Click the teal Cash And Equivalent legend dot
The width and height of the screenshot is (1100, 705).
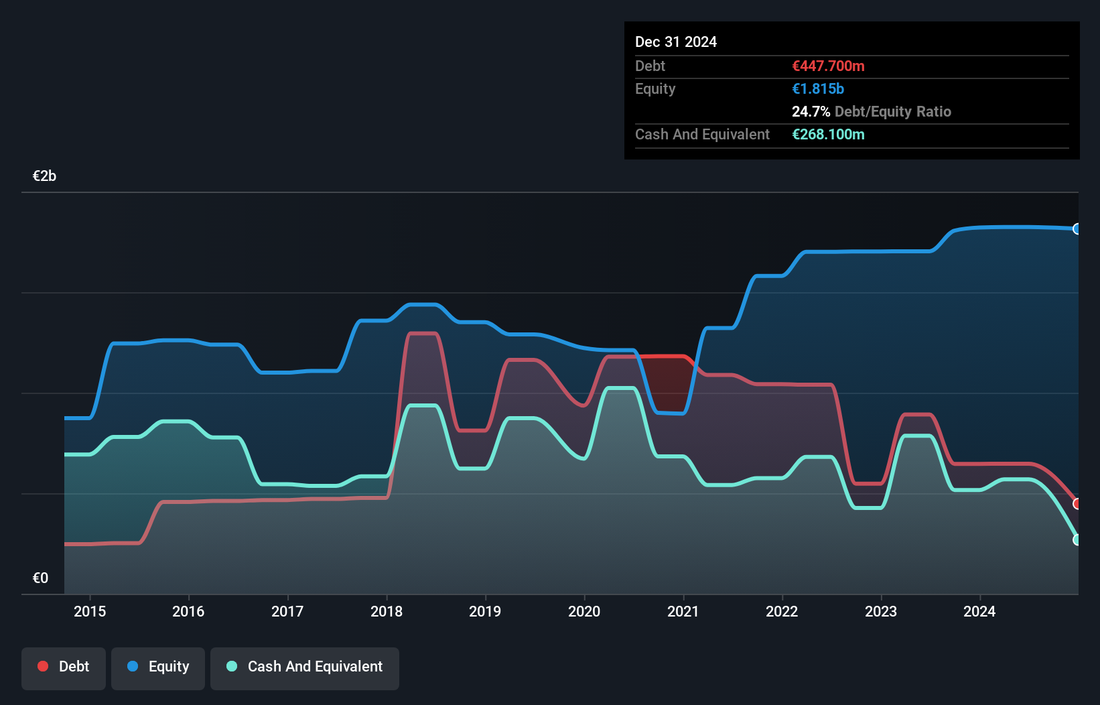[232, 666]
